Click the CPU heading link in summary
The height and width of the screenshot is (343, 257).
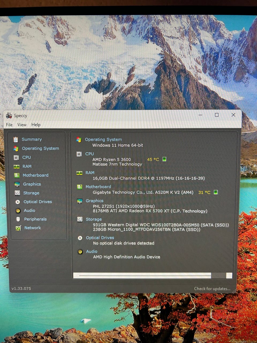90,154
